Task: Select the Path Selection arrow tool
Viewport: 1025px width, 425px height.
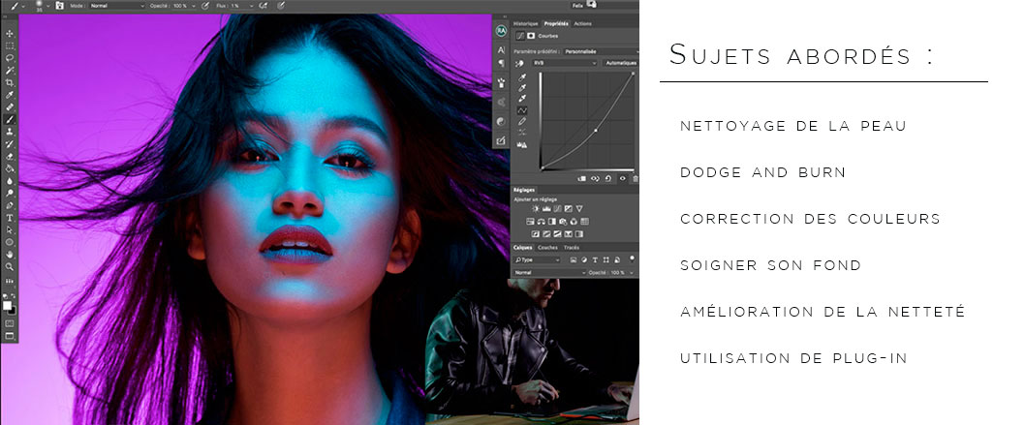Action: 10,229
